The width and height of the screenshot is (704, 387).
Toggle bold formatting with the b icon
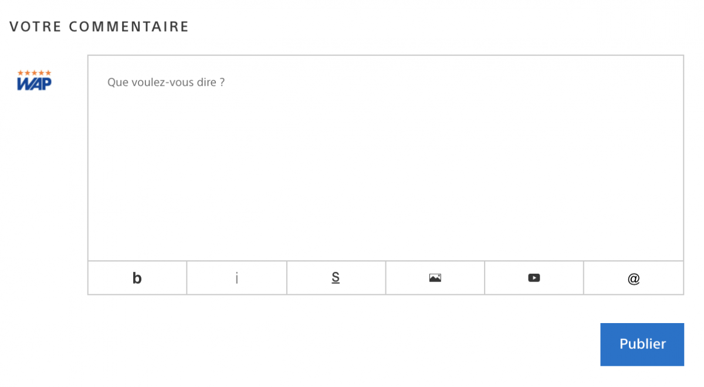click(x=137, y=278)
